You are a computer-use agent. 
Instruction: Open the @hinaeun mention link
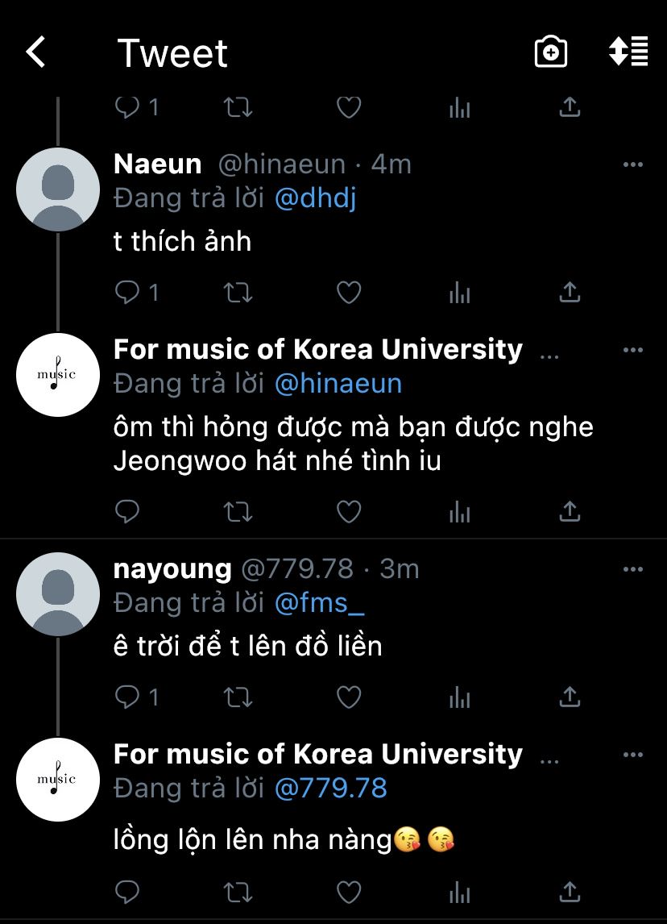[x=338, y=384]
